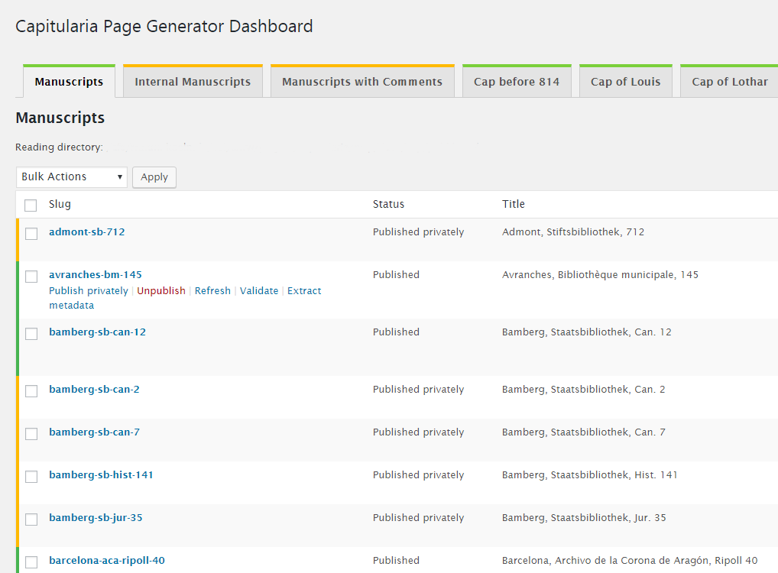Select the Cap of Louis tab
The image size is (778, 573).
tap(625, 82)
